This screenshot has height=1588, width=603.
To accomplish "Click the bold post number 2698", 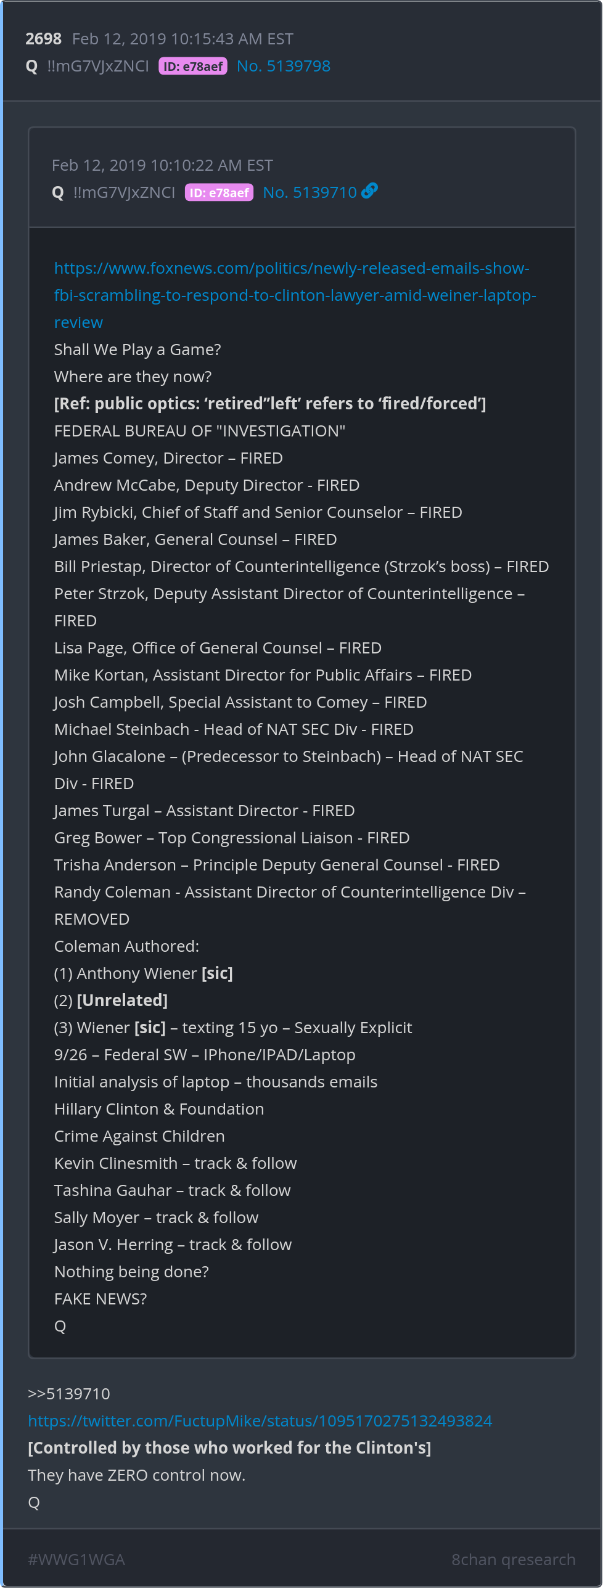I will (43, 39).
